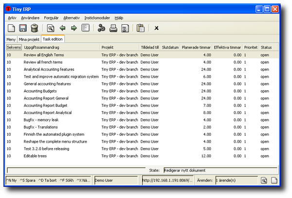Click the ^N Ny shortcut label
Viewport: 292px width, 198px height.
pos(12,181)
